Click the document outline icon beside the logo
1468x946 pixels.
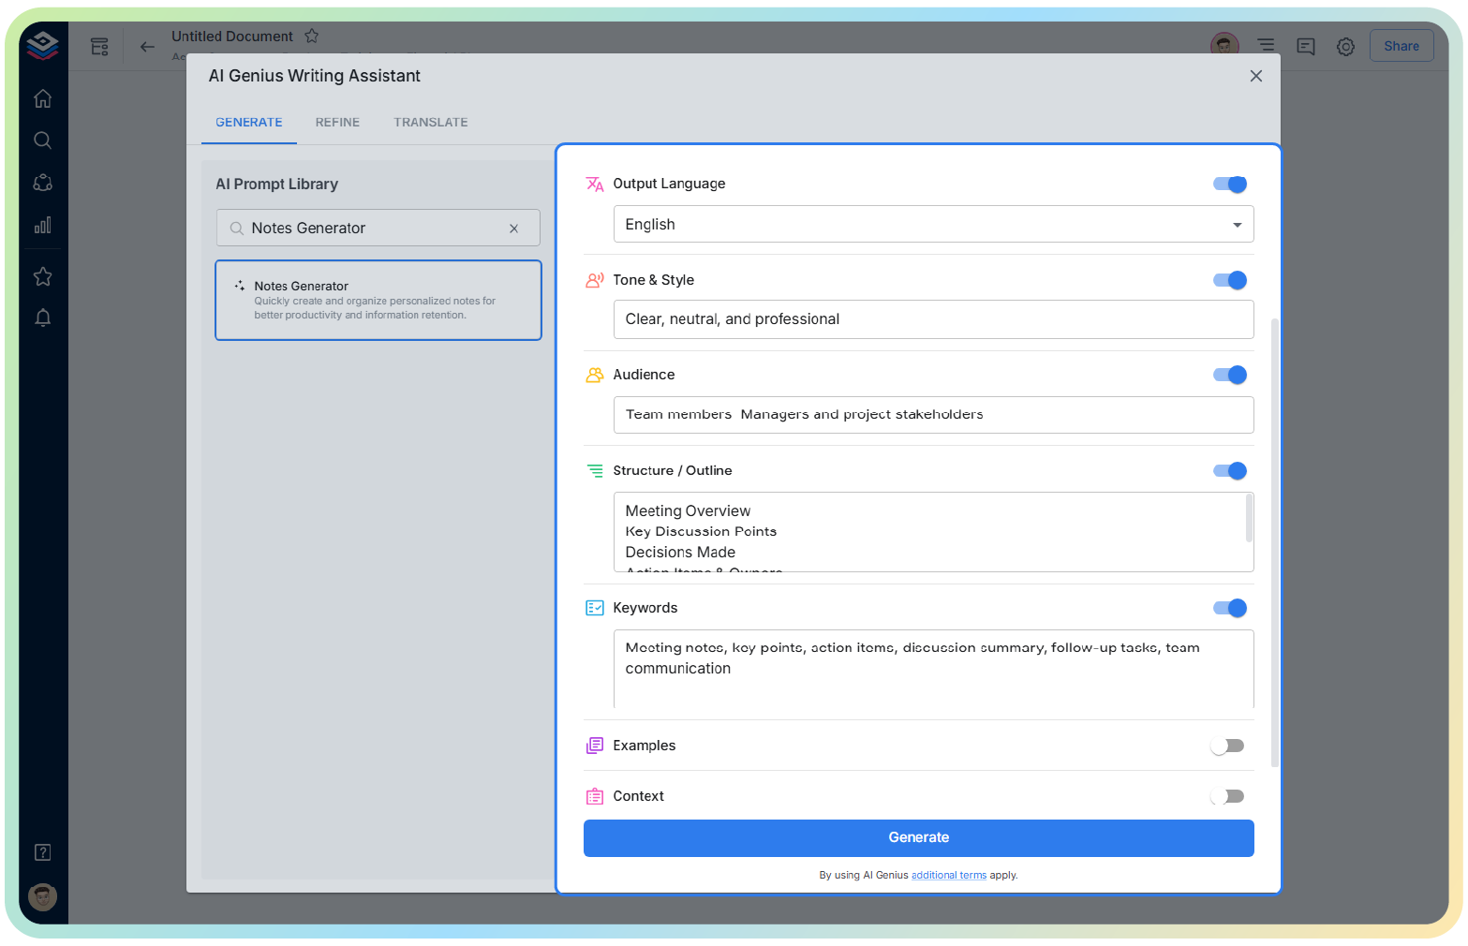click(x=99, y=46)
